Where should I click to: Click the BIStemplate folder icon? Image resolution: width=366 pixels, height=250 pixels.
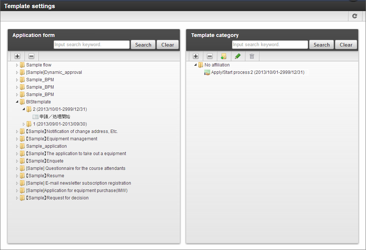[22, 102]
